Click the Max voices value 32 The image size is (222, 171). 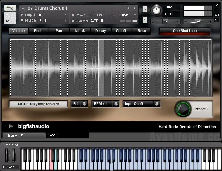pyautogui.click(x=112, y=15)
